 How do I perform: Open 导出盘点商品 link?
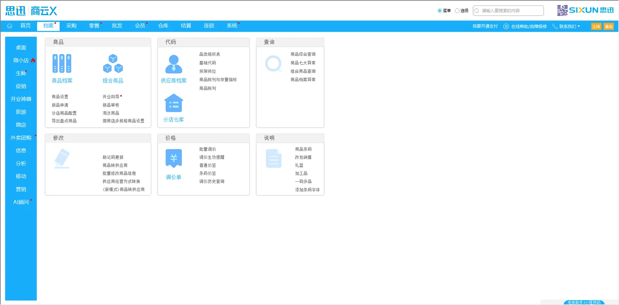64,121
